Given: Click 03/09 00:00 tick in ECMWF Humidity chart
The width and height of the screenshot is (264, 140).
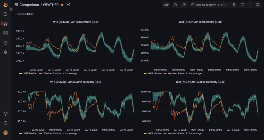Looking at the screenshot, I should pyautogui.click(x=38, y=130).
